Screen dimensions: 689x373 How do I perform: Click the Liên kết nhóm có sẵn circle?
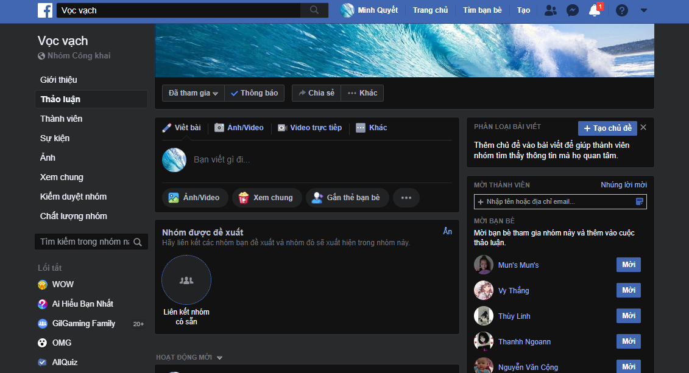pos(186,279)
